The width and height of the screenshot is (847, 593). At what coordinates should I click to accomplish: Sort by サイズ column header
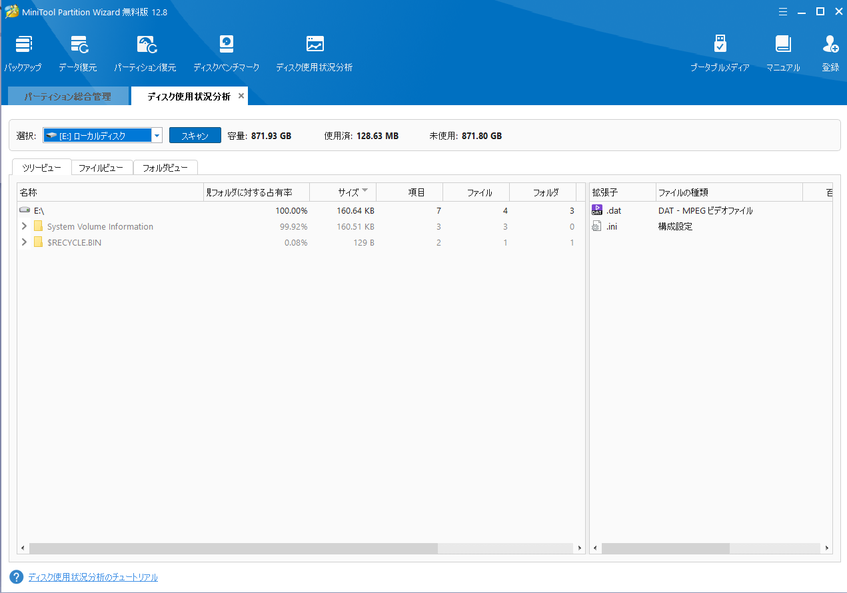point(348,192)
